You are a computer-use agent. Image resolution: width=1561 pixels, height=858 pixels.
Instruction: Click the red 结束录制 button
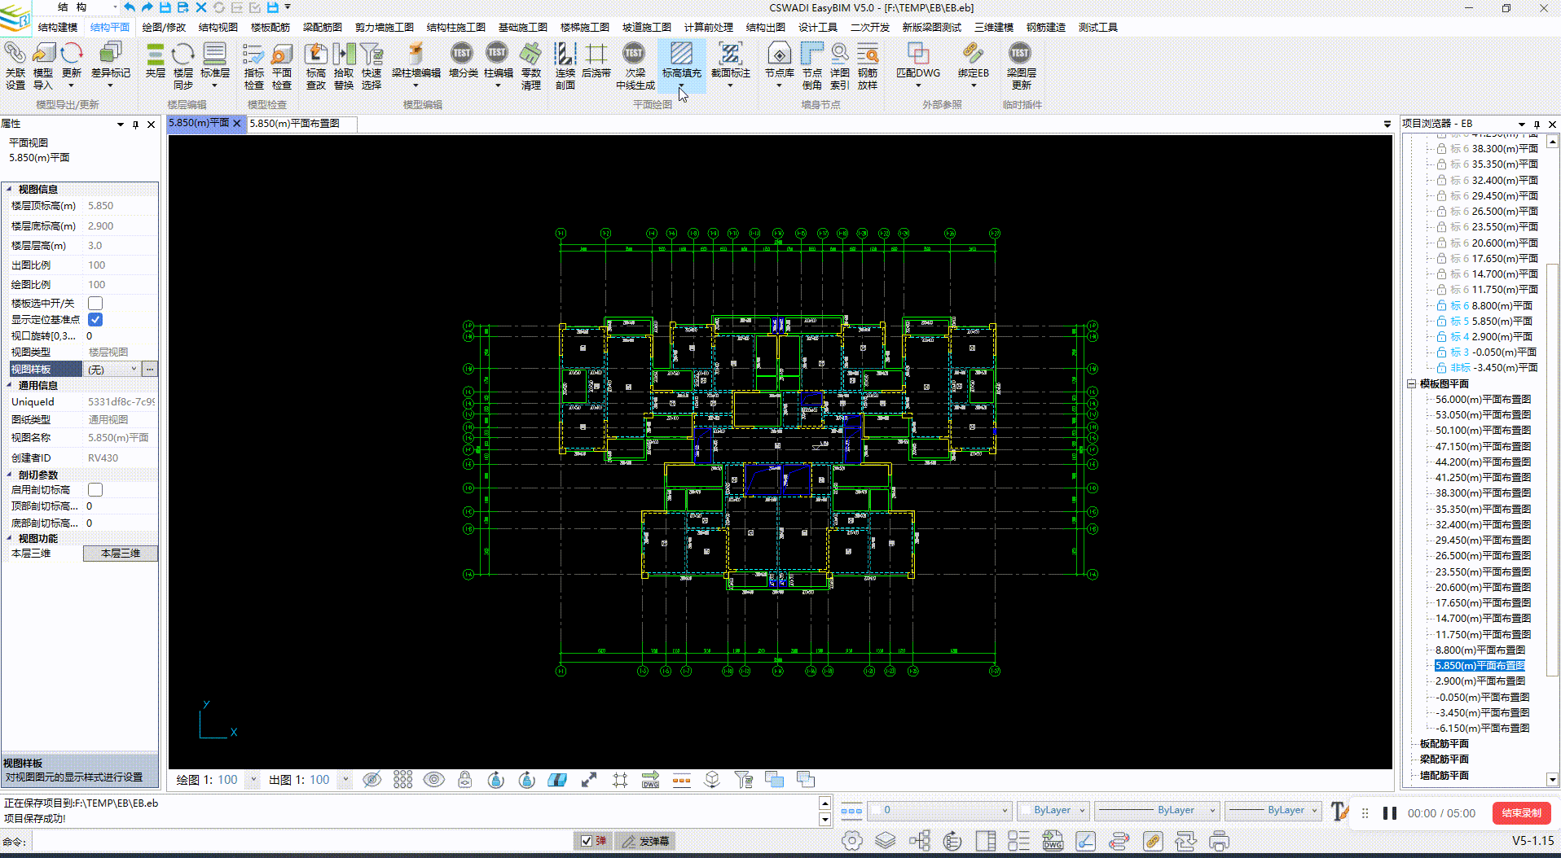(1521, 813)
